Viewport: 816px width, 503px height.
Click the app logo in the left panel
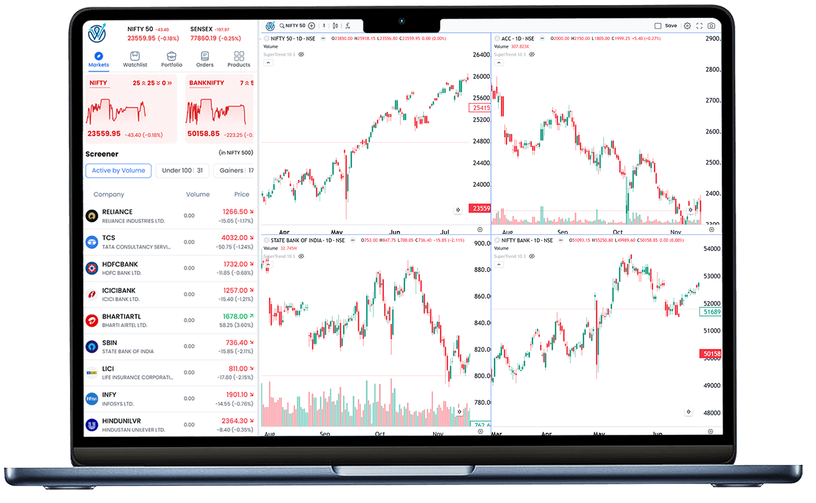pyautogui.click(x=97, y=33)
